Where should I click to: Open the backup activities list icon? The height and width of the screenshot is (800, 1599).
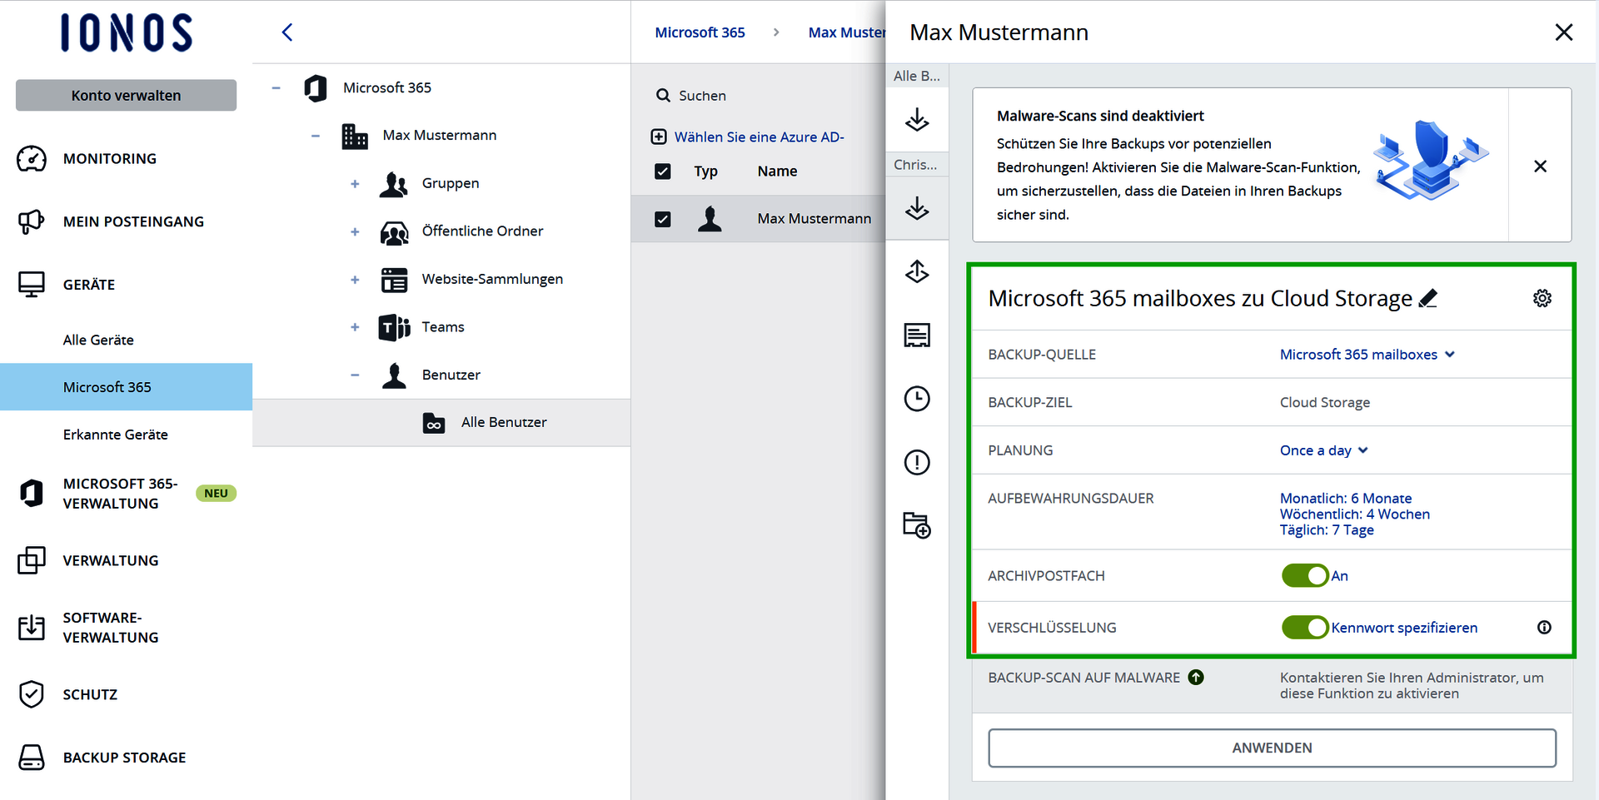coord(917,335)
